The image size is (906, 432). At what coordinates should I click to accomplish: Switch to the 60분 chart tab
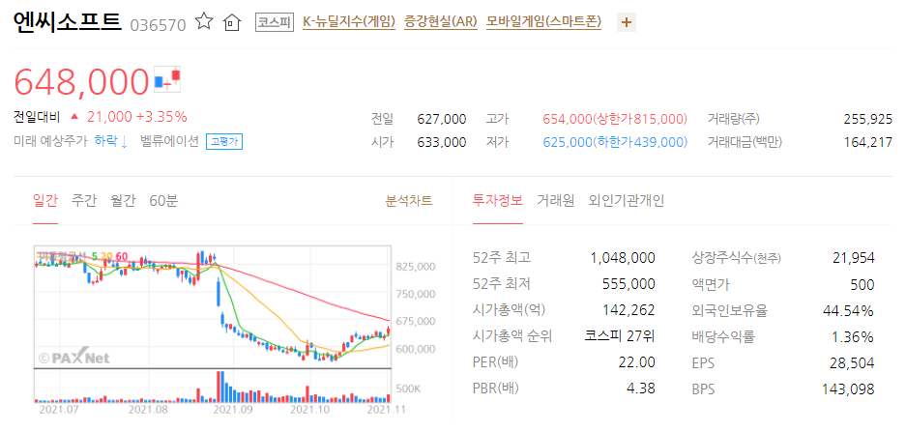(163, 201)
